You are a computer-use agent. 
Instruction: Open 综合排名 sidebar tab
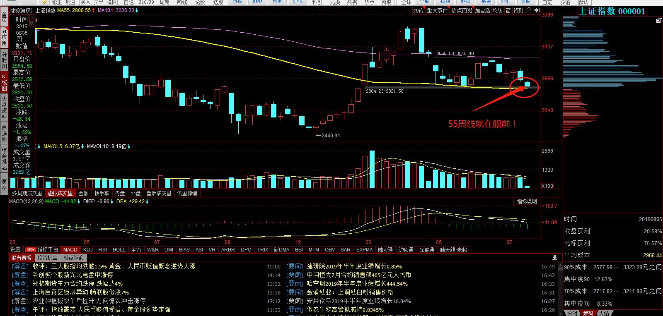tap(4, 159)
